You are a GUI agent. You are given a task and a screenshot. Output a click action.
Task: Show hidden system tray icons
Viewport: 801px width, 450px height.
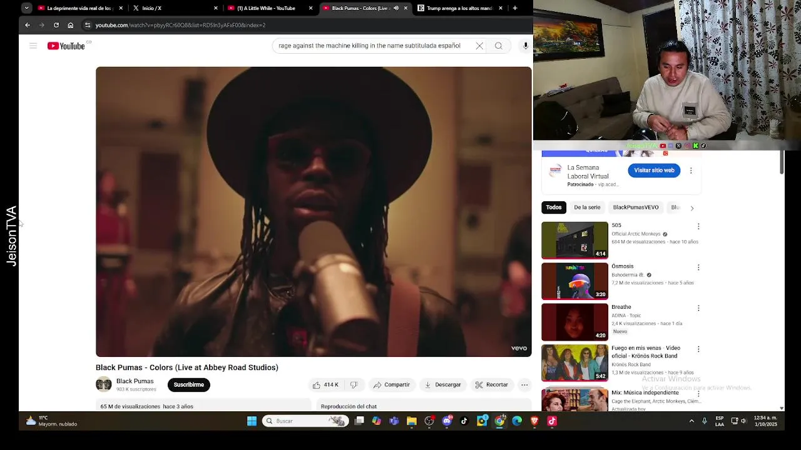coord(691,421)
